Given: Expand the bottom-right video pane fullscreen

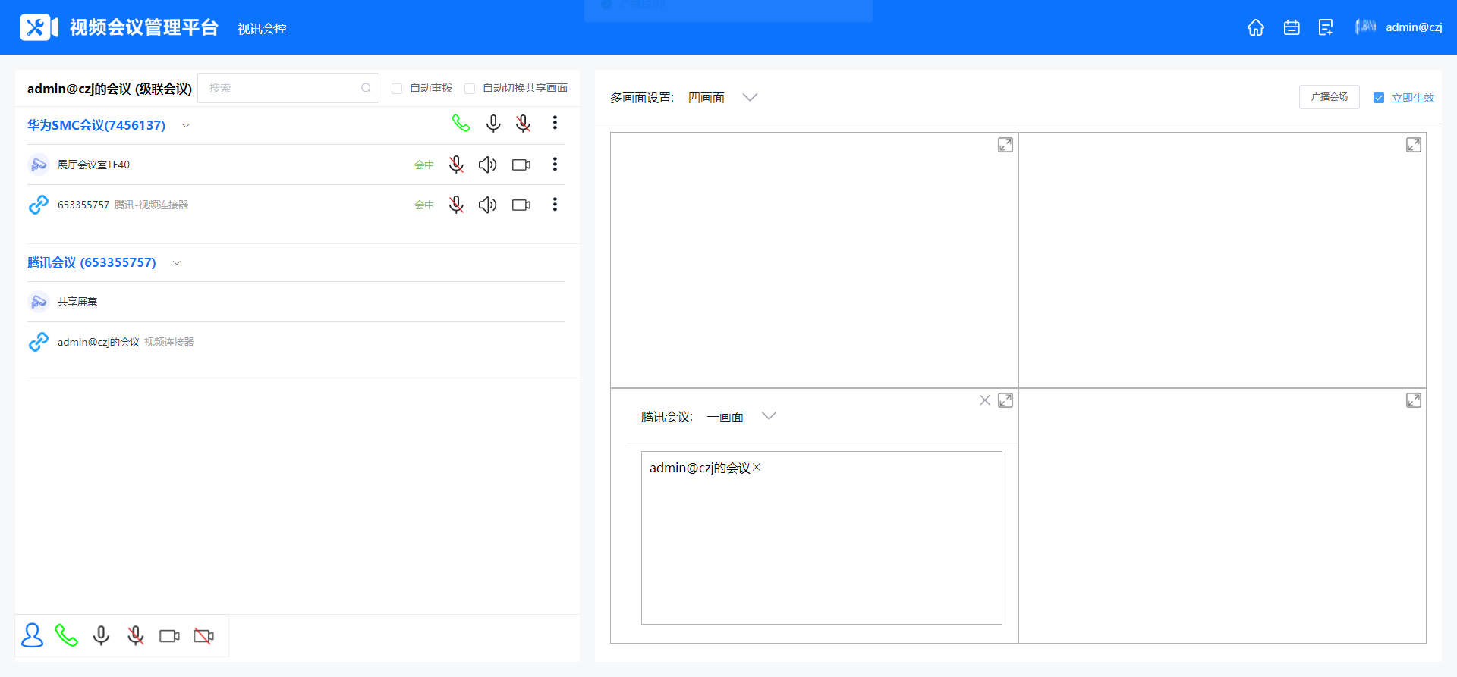Looking at the screenshot, I should pos(1414,400).
